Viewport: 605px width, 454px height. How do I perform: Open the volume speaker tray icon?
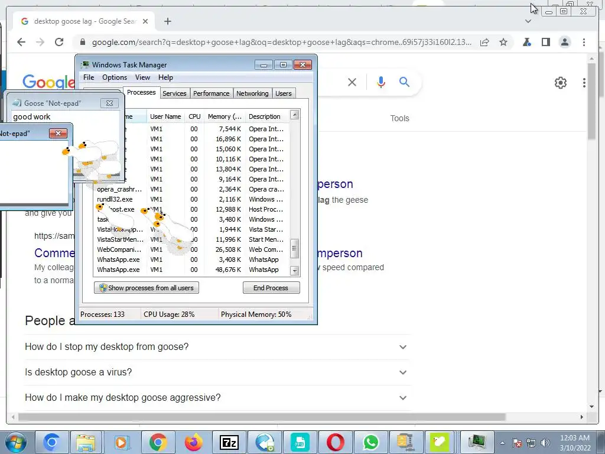tap(545, 443)
